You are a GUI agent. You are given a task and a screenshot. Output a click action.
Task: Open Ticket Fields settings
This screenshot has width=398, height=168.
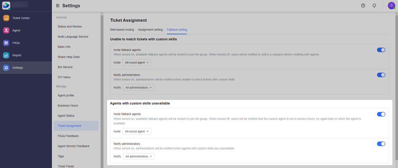[76, 166]
